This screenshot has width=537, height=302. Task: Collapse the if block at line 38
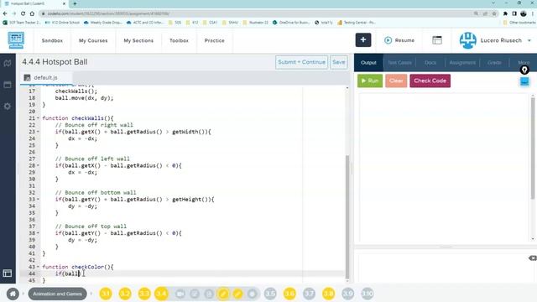pos(38,233)
